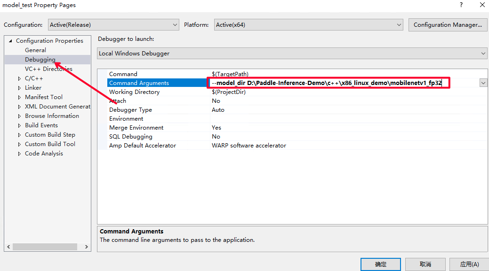Click the right scroll arrow under the tree pane

pos(86,246)
